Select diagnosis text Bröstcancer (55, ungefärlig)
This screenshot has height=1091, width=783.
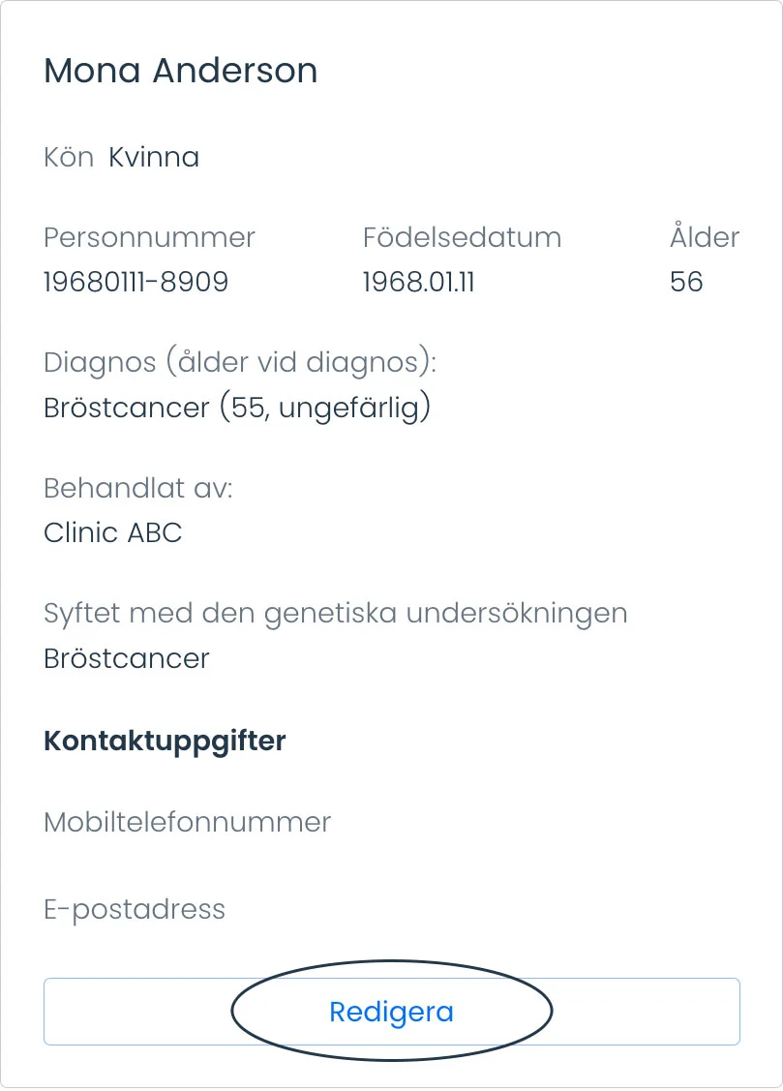point(237,407)
